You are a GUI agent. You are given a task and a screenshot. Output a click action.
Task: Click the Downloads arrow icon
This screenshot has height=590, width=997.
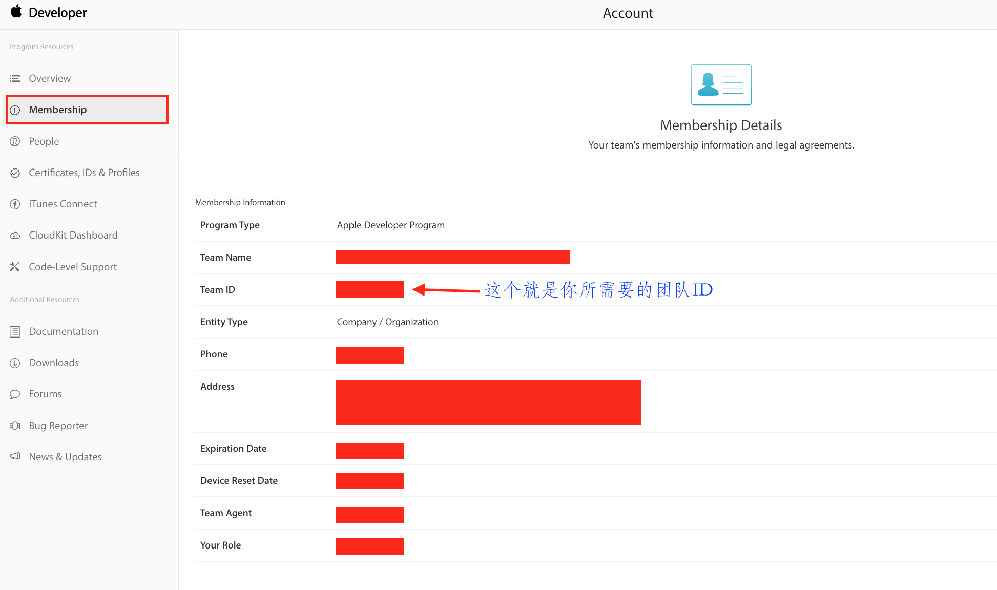point(15,363)
